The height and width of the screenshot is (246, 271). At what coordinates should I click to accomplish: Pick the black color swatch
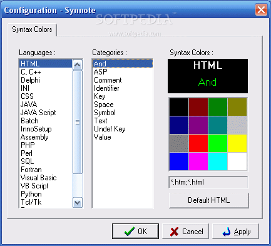[x=179, y=107]
